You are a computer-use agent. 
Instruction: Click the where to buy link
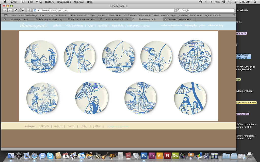[x=216, y=26]
